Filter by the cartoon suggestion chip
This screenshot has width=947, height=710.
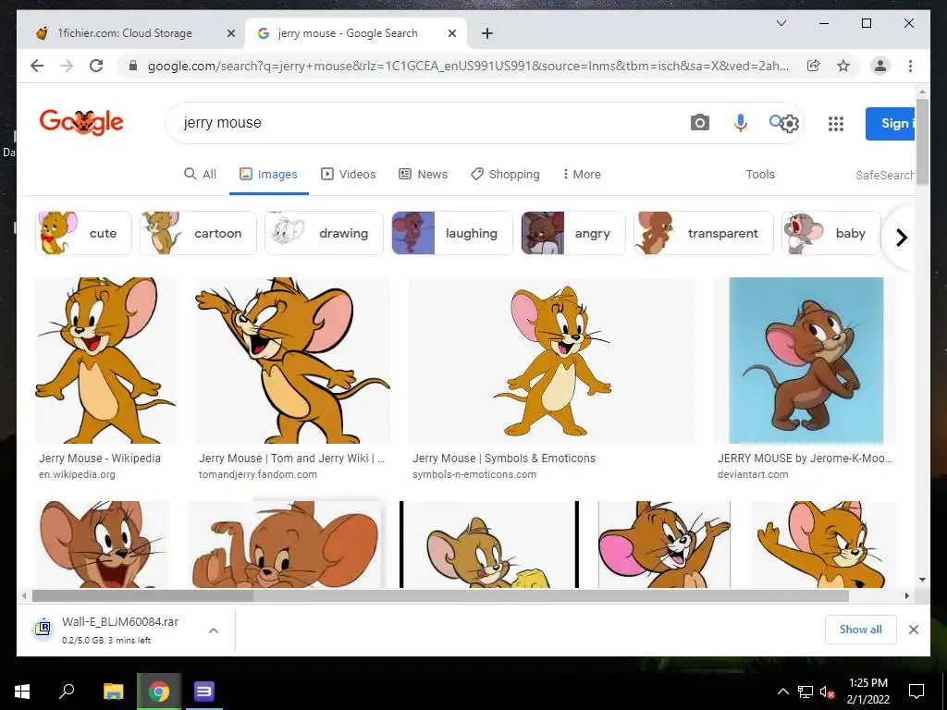(199, 233)
